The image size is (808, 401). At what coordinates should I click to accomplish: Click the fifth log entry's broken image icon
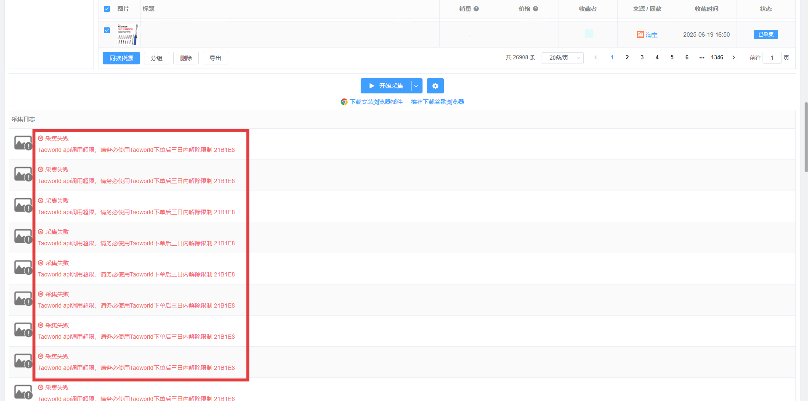point(23,268)
